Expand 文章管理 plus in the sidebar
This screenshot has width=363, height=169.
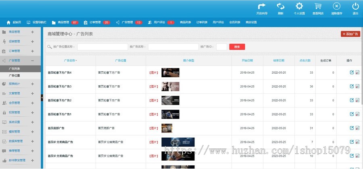click(32, 93)
